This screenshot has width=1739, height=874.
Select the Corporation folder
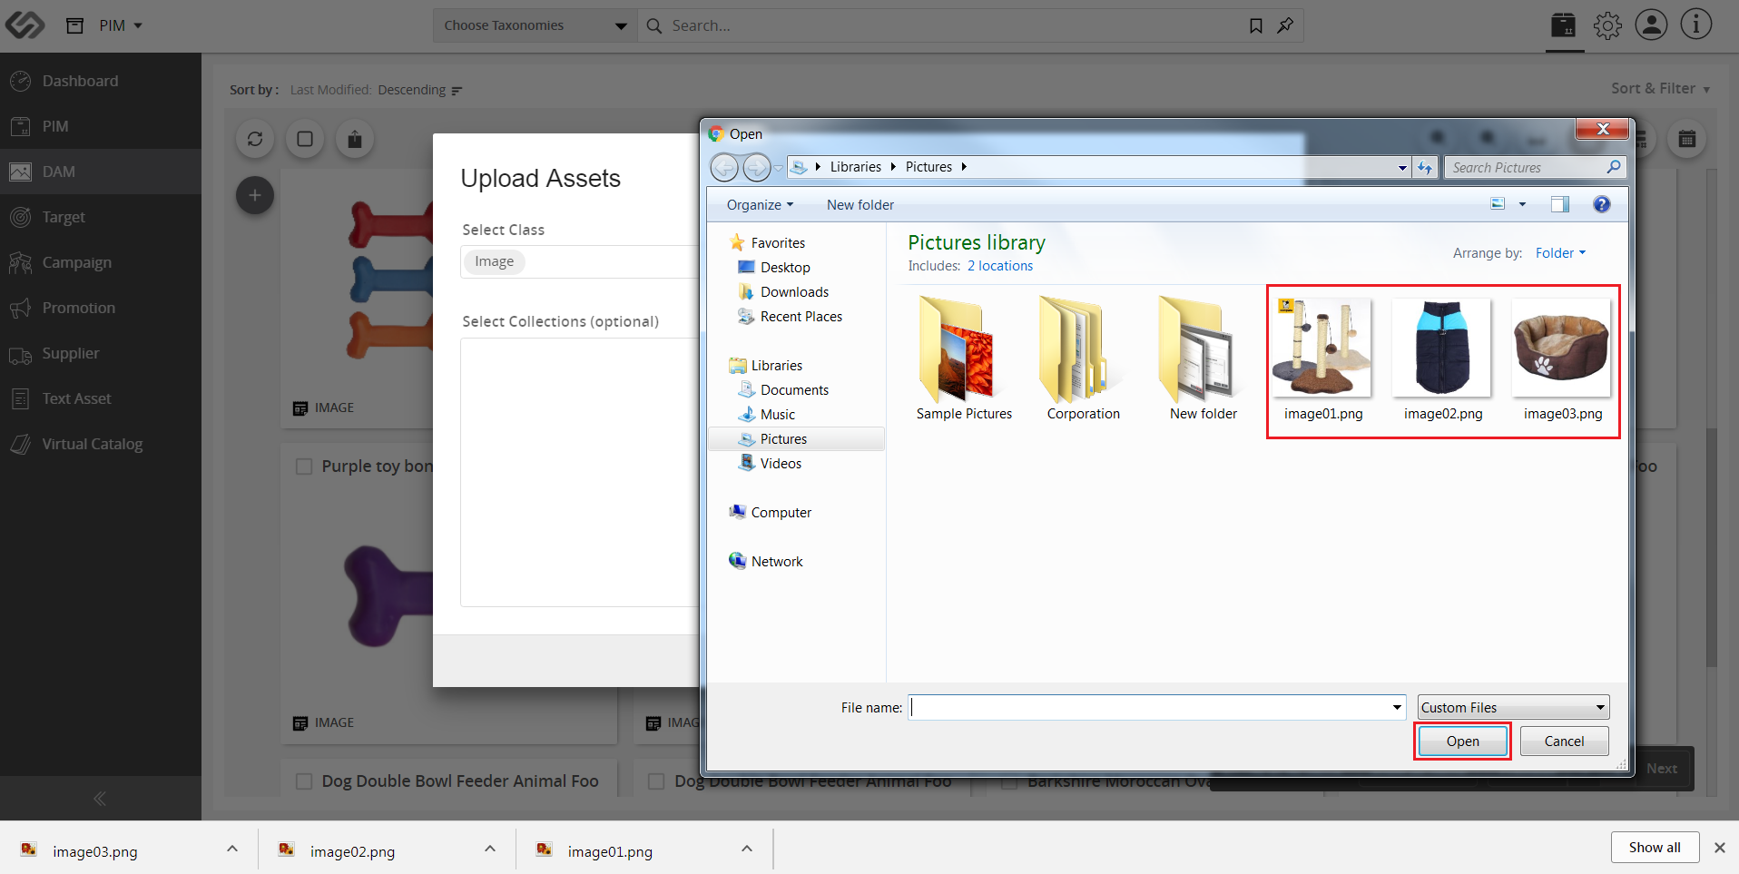(1084, 358)
